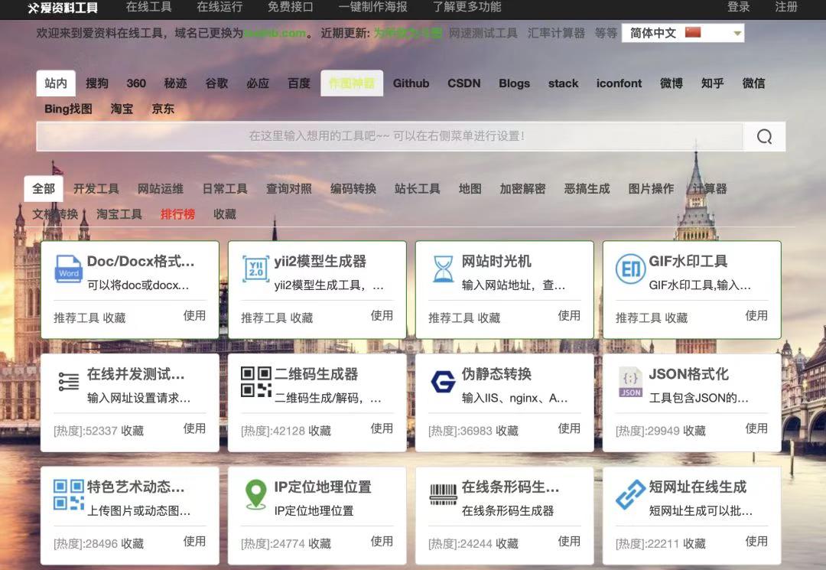Select the 作图神器 highlighted tab

(x=352, y=83)
